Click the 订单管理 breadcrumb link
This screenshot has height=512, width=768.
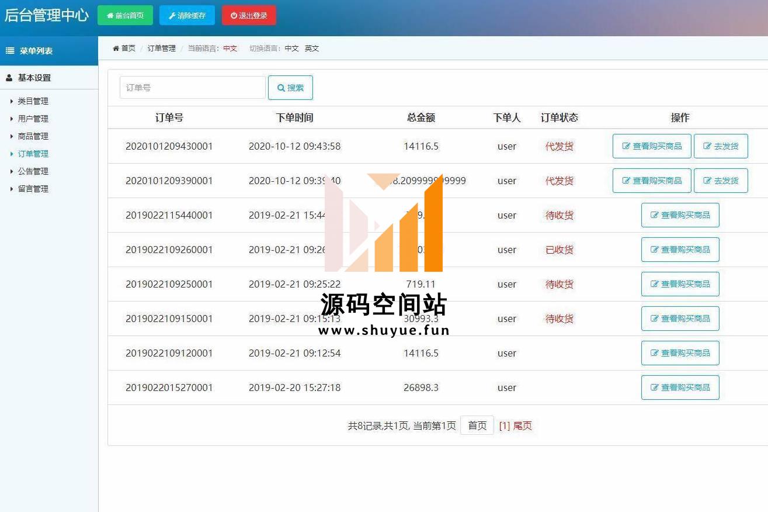pos(161,49)
